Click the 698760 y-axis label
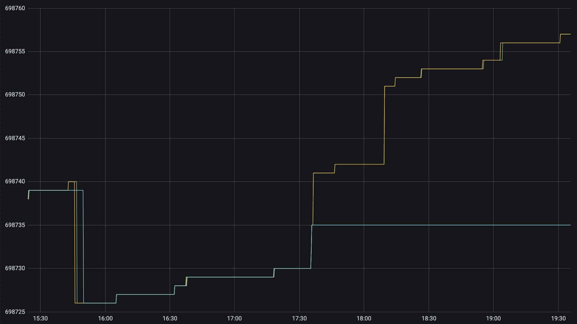The image size is (577, 324). pyautogui.click(x=15, y=8)
